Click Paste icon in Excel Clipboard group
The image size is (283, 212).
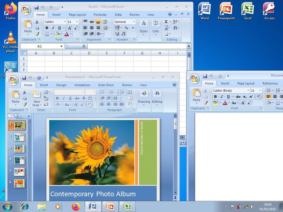point(28,24)
